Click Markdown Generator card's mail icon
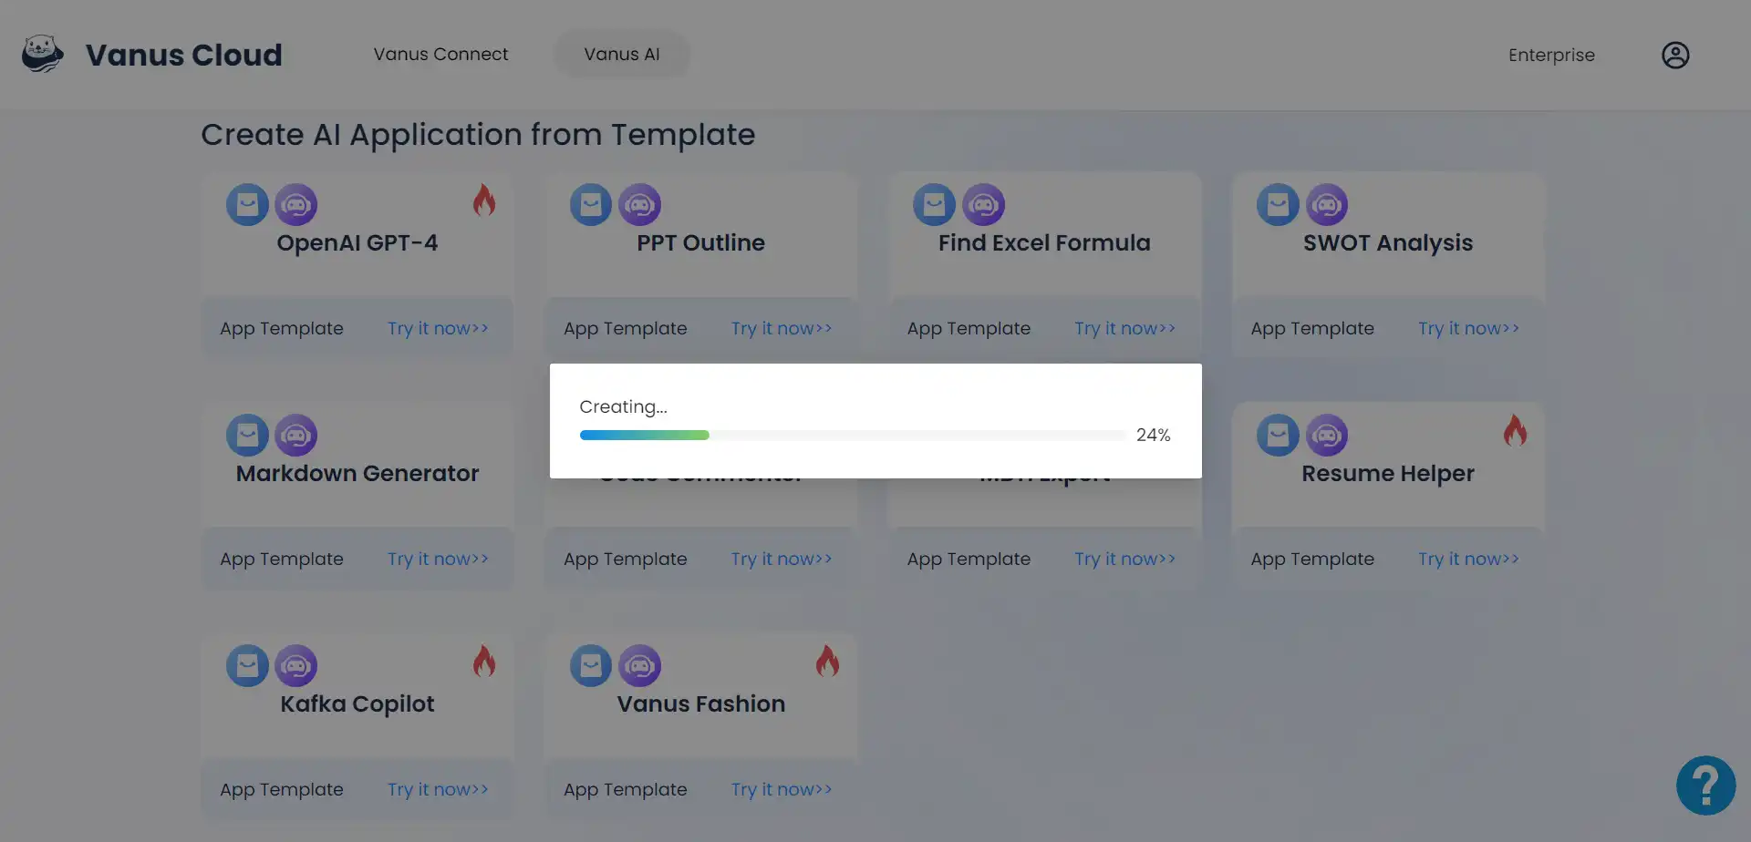The image size is (1751, 842). pos(247,436)
